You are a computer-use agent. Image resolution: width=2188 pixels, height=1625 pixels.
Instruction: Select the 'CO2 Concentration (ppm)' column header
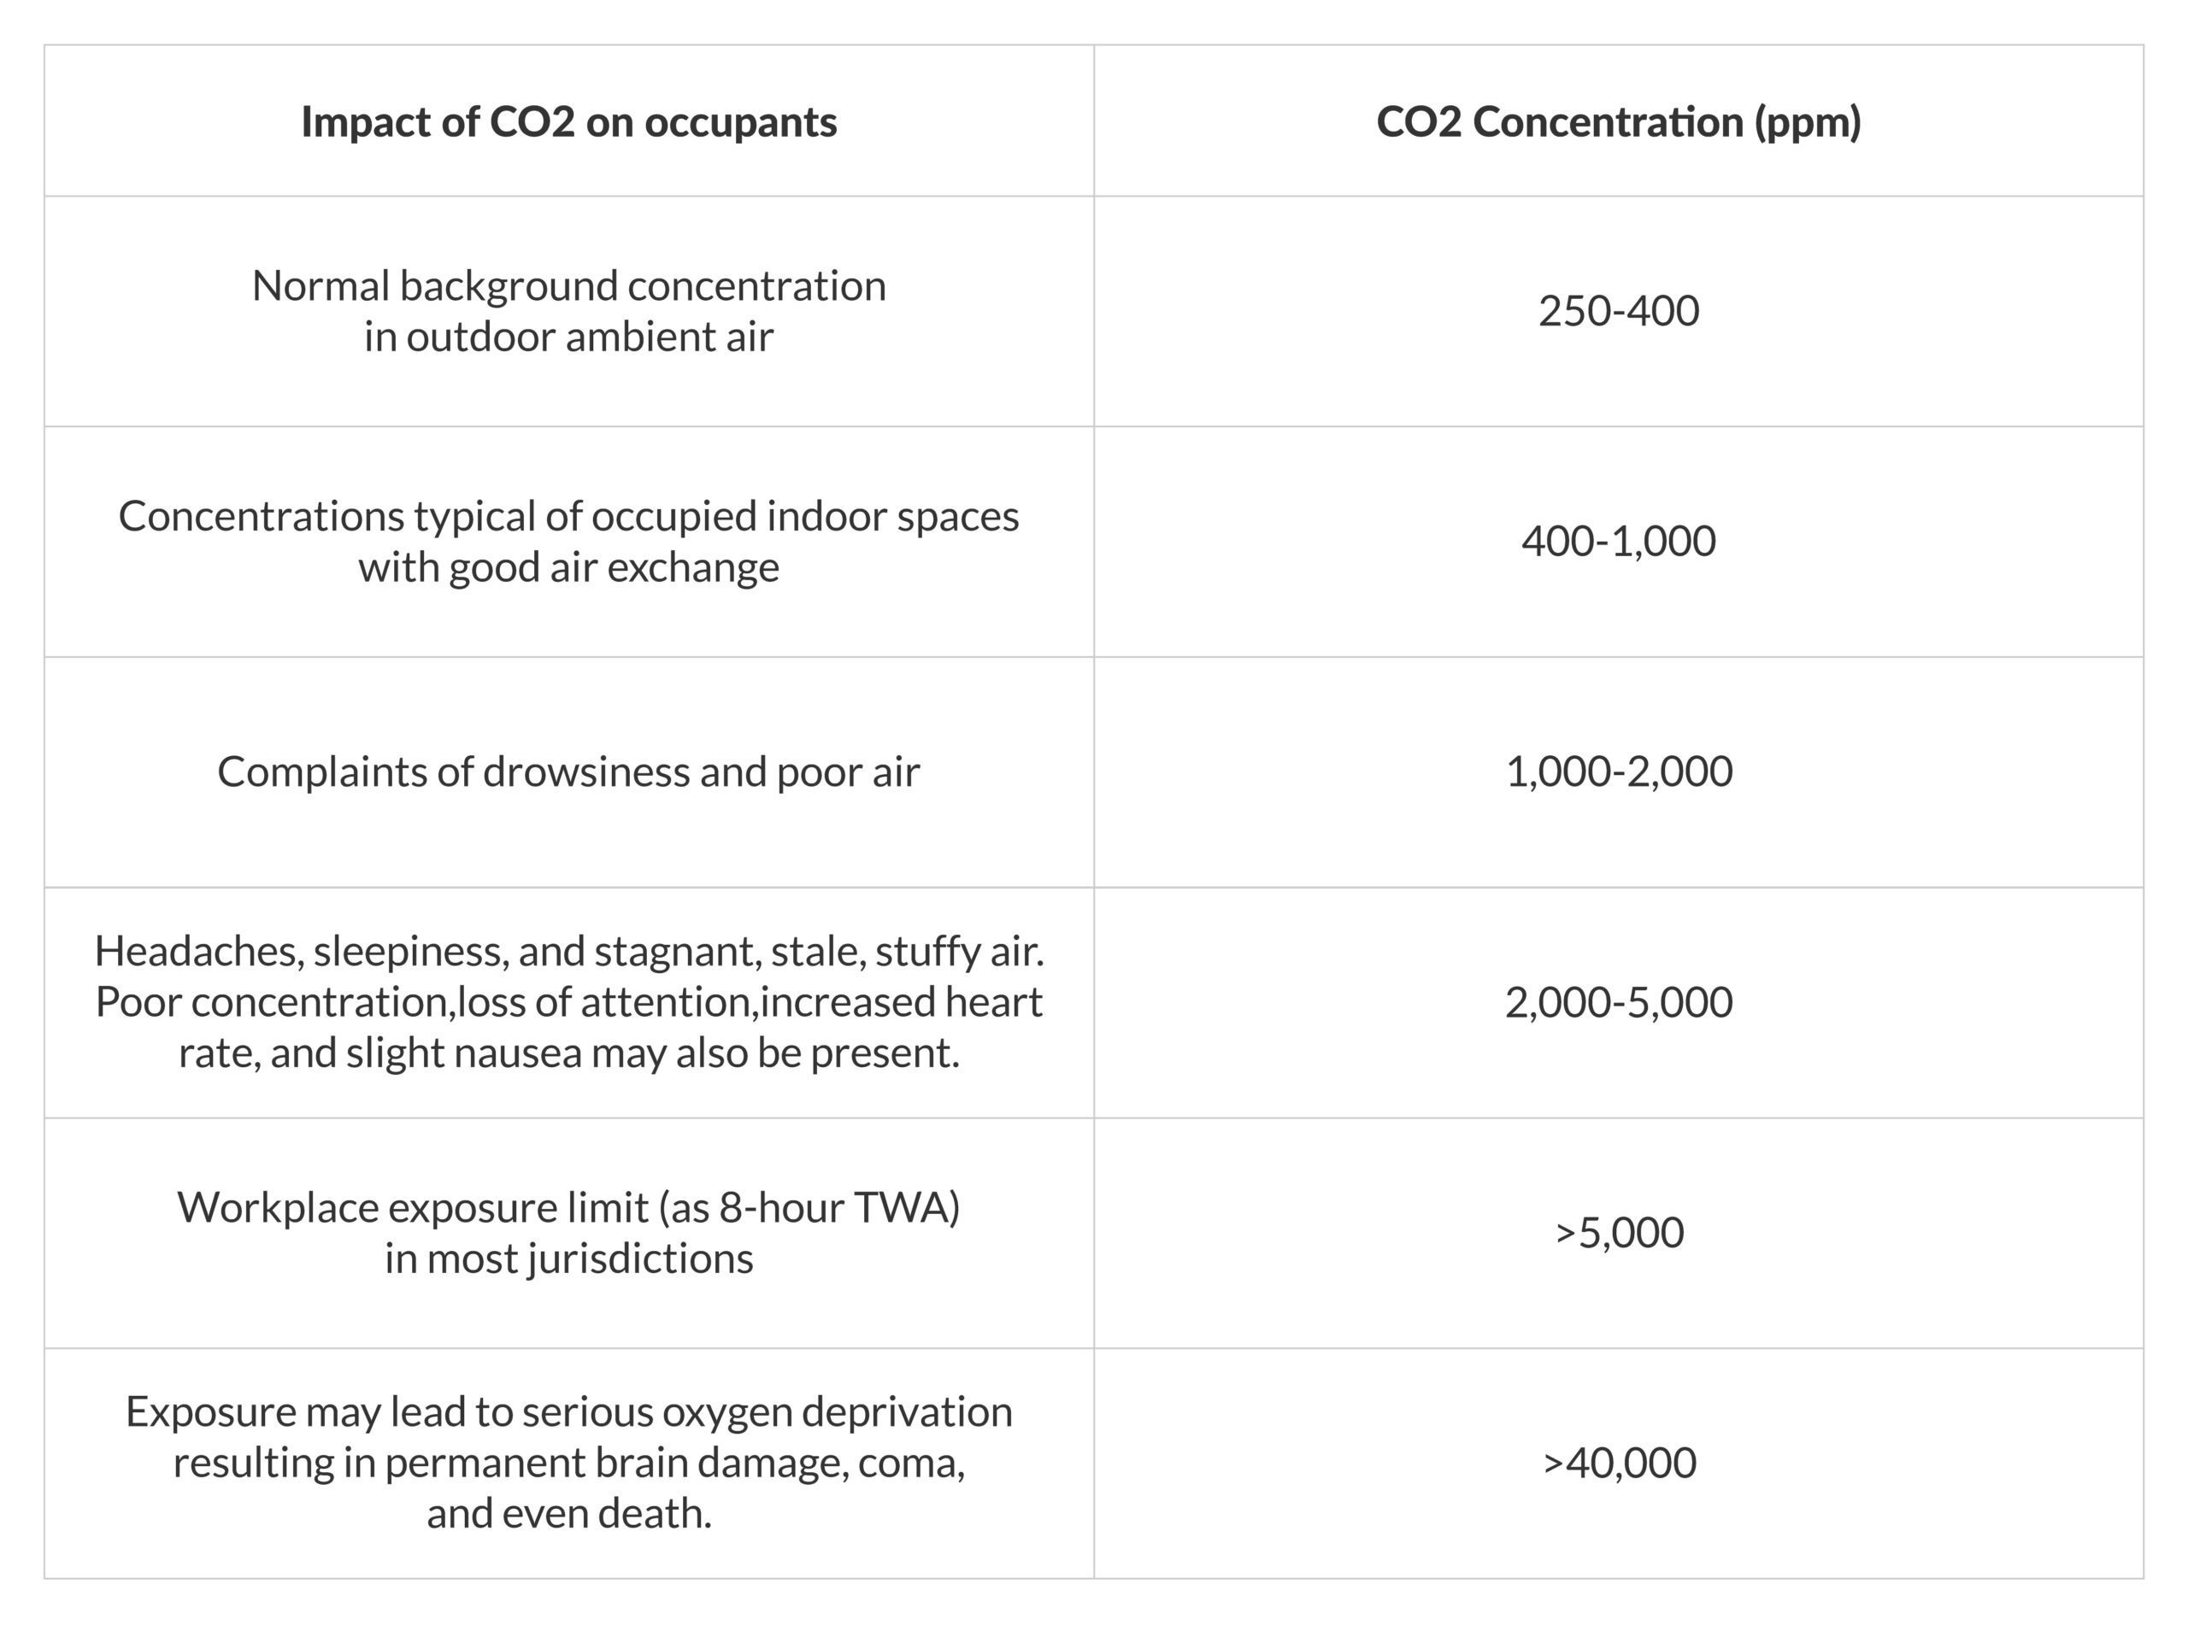(1619, 122)
